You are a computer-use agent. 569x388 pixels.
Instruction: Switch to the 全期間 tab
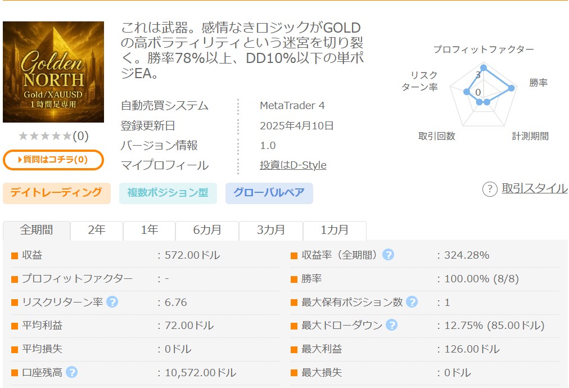(37, 230)
